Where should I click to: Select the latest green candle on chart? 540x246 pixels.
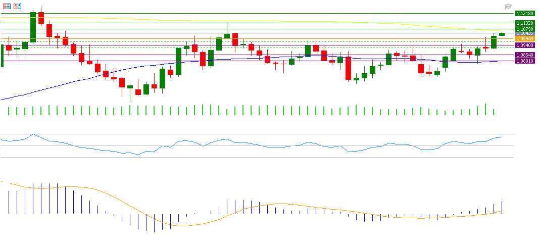[x=502, y=34]
